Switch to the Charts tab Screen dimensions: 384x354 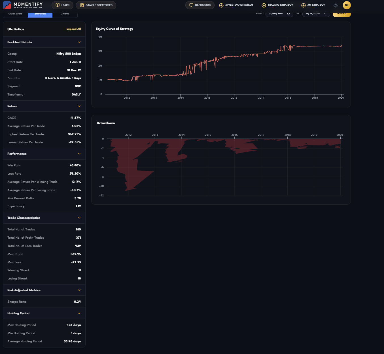65,14
